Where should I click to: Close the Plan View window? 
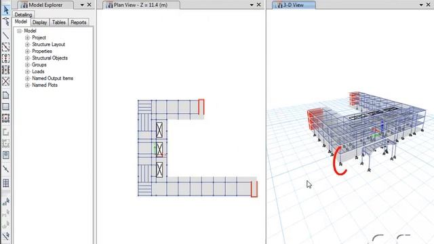258,5
